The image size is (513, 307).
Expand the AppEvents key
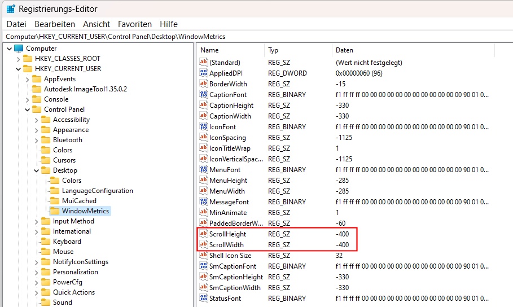coord(27,80)
